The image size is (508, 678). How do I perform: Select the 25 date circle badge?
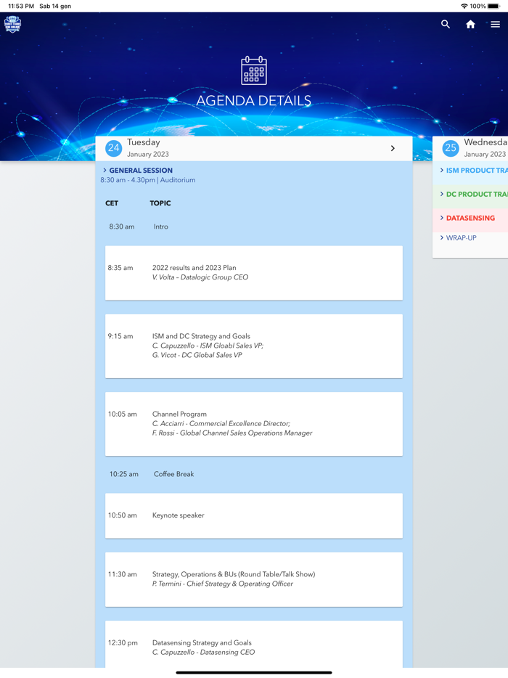click(451, 148)
